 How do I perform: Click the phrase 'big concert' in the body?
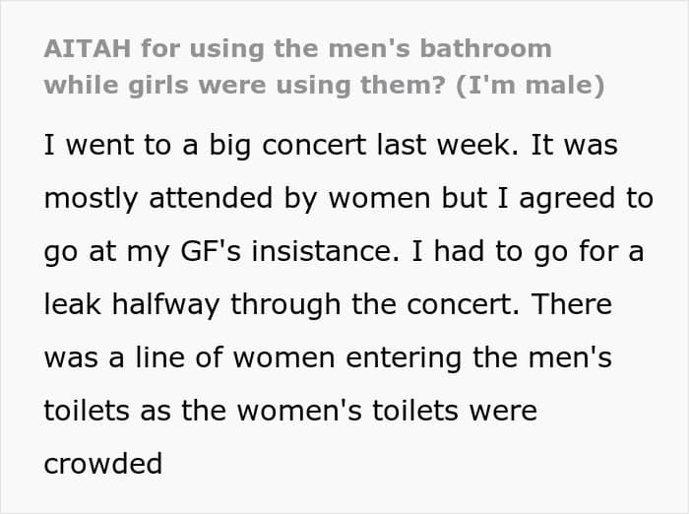point(287,145)
